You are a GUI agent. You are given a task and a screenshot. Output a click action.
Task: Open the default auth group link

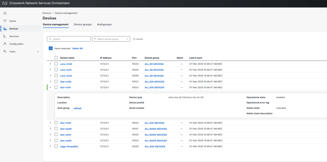click(x=78, y=108)
